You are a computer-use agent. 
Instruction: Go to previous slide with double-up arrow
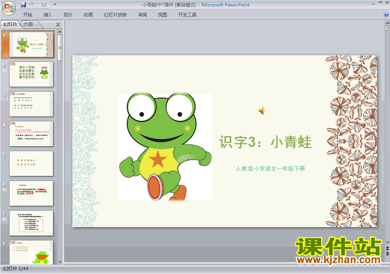387,249
